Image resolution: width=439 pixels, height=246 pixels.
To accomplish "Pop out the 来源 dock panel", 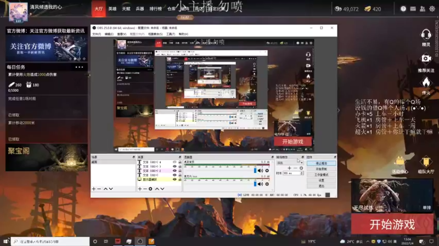I will [180, 157].
